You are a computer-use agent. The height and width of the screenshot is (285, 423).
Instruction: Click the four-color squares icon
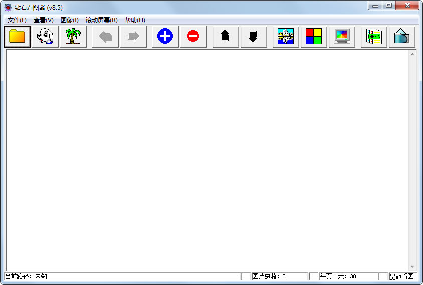tap(314, 37)
